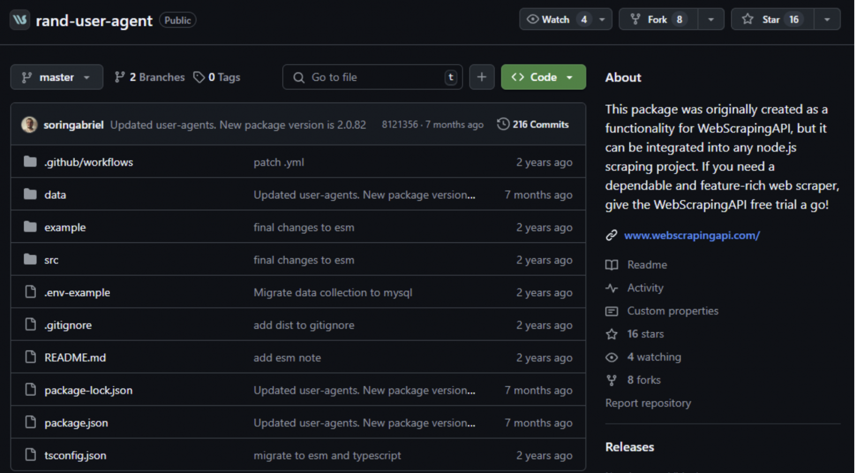Open the 8 forks link
857x473 pixels.
point(644,380)
